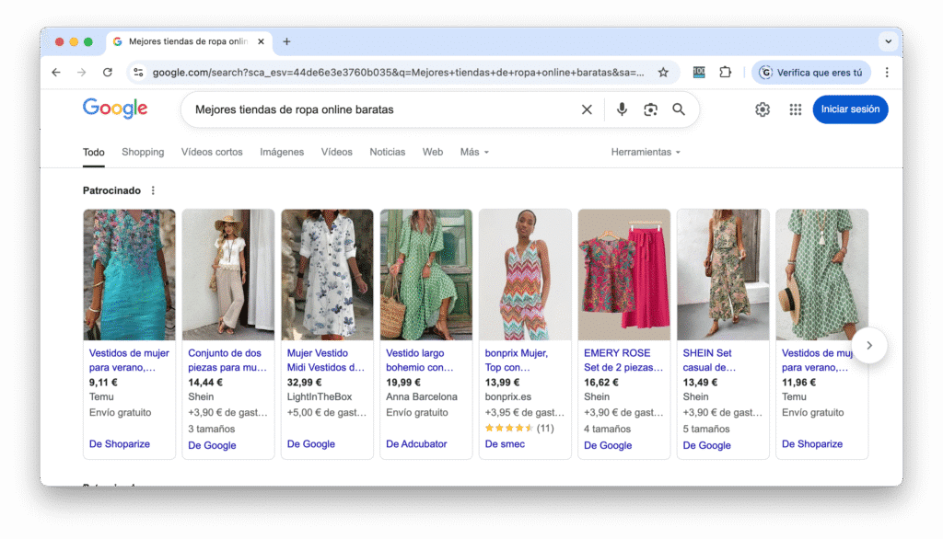The height and width of the screenshot is (539, 943).
Task: Expand the Más dropdown
Action: coord(474,152)
